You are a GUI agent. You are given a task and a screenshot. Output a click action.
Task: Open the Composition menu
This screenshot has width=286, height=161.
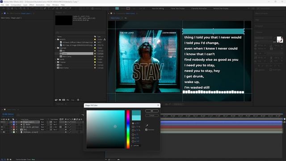[16, 5]
